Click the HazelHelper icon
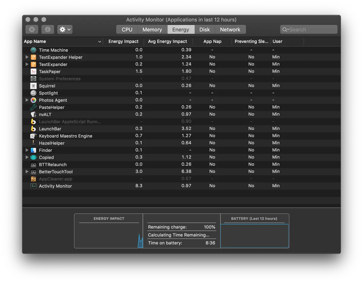363x283 pixels. (x=34, y=143)
